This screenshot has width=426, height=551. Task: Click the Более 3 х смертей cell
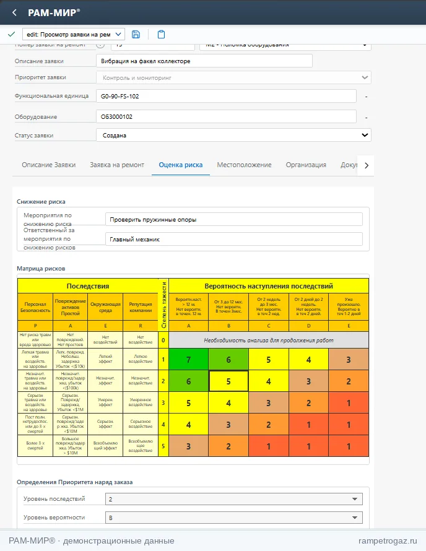coord(35,446)
